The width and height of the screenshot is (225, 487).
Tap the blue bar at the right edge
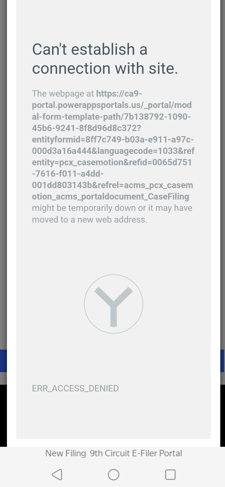pos(222,361)
